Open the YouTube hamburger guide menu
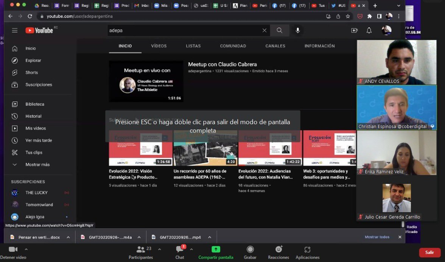This screenshot has height=262, width=445. pos(15,30)
